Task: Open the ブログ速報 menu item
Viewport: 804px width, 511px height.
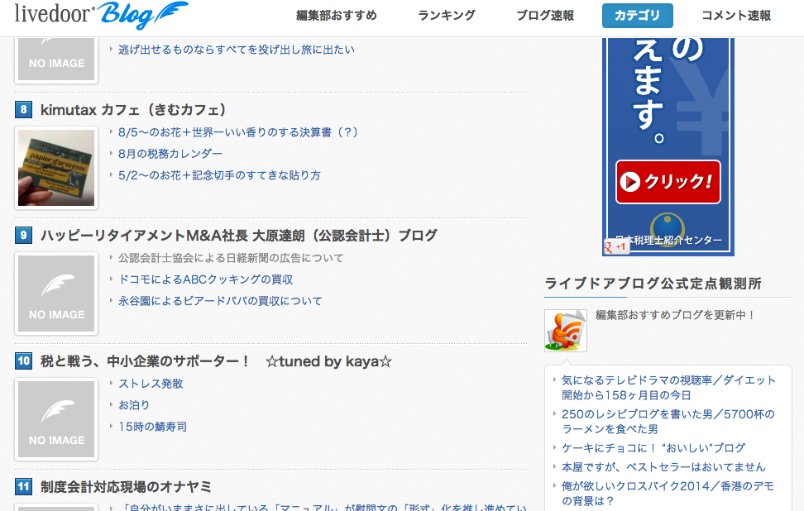Action: point(545,16)
